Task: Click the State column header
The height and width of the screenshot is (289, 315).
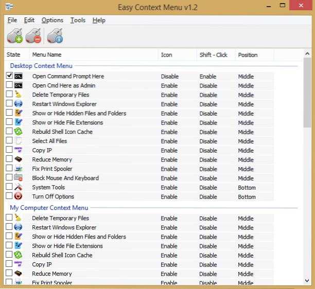Action: (x=17, y=55)
